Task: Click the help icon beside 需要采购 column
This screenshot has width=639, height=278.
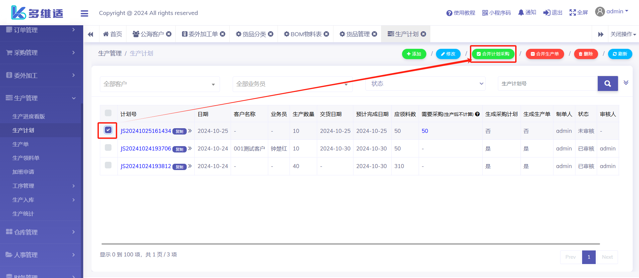Action: (x=477, y=114)
